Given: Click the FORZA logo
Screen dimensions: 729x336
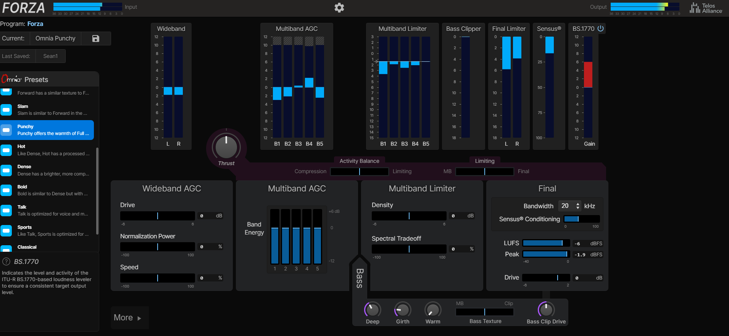Looking at the screenshot, I should (x=23, y=8).
